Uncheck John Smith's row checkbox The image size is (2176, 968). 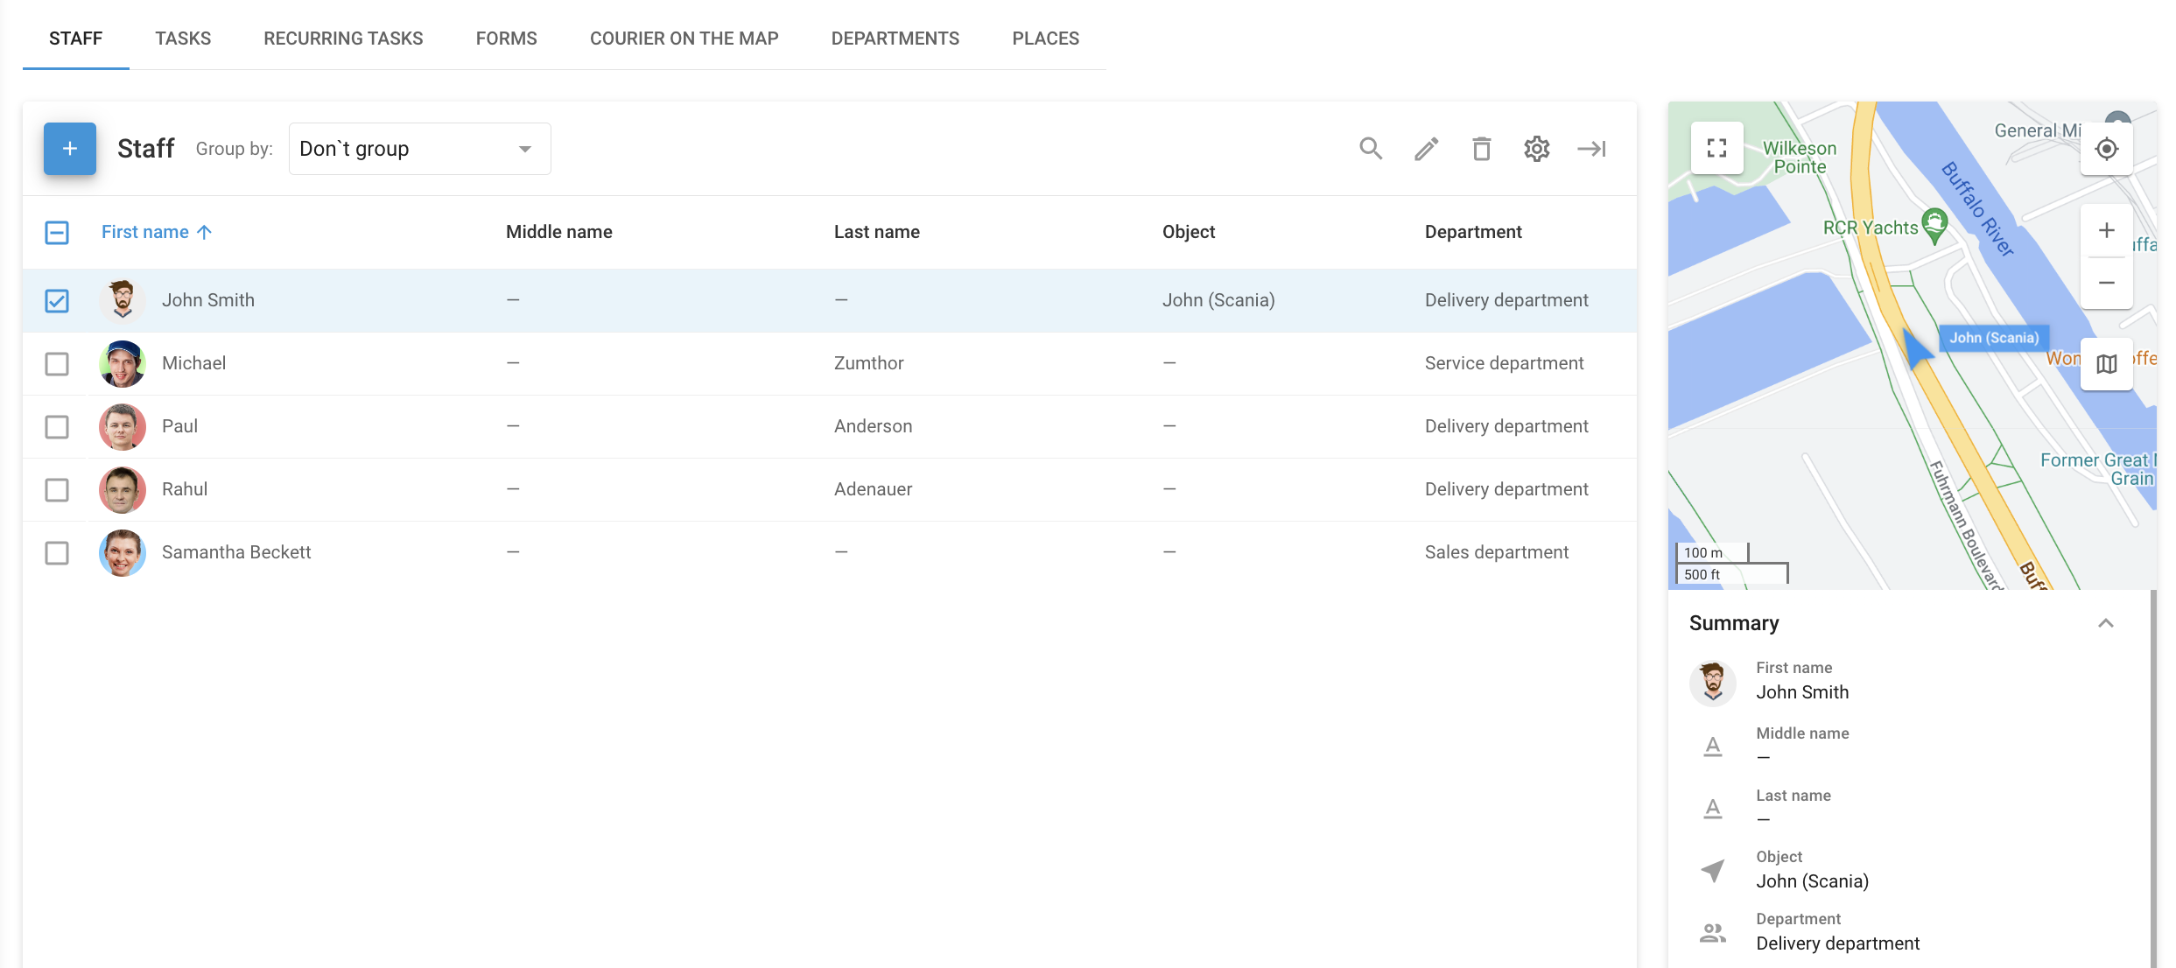pyautogui.click(x=57, y=301)
